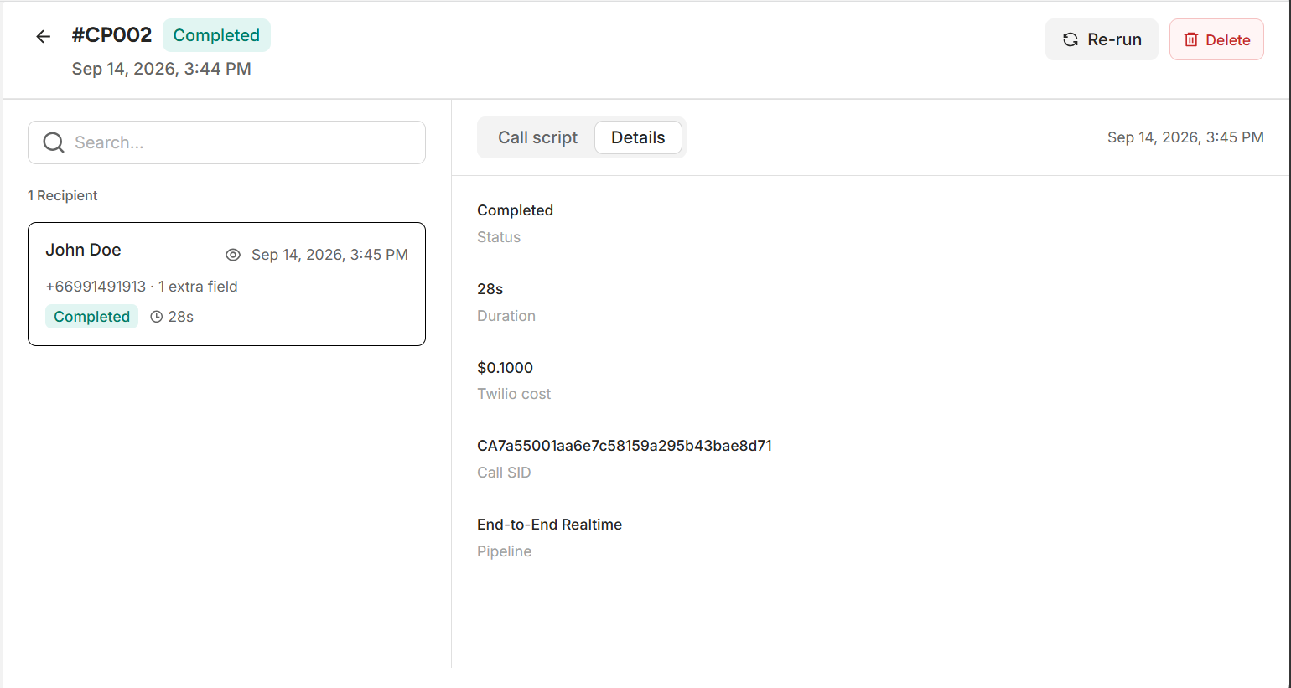Open the John Doe recipient card
The width and height of the screenshot is (1291, 688).
coord(226,284)
